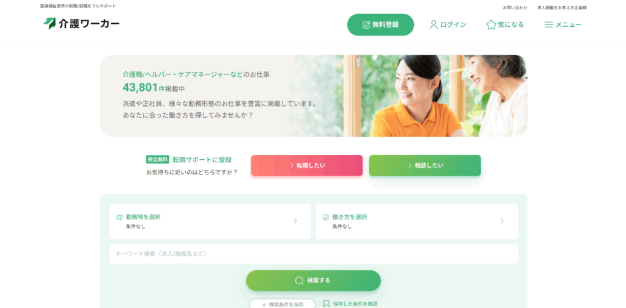Expand the 働き方を選択 chevron
Screen dimensions: 626x308
(503, 221)
